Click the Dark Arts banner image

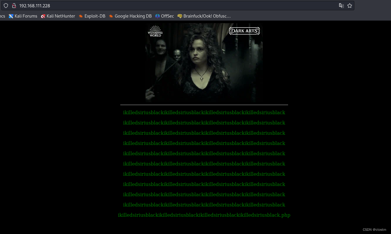pos(204,63)
